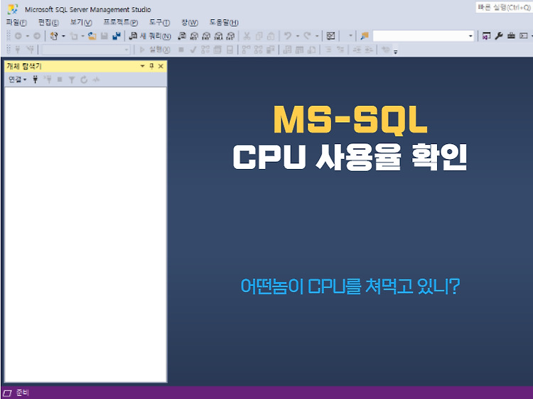Click the display estimated execution plan icon
This screenshot has width=533, height=399.
pos(205,50)
